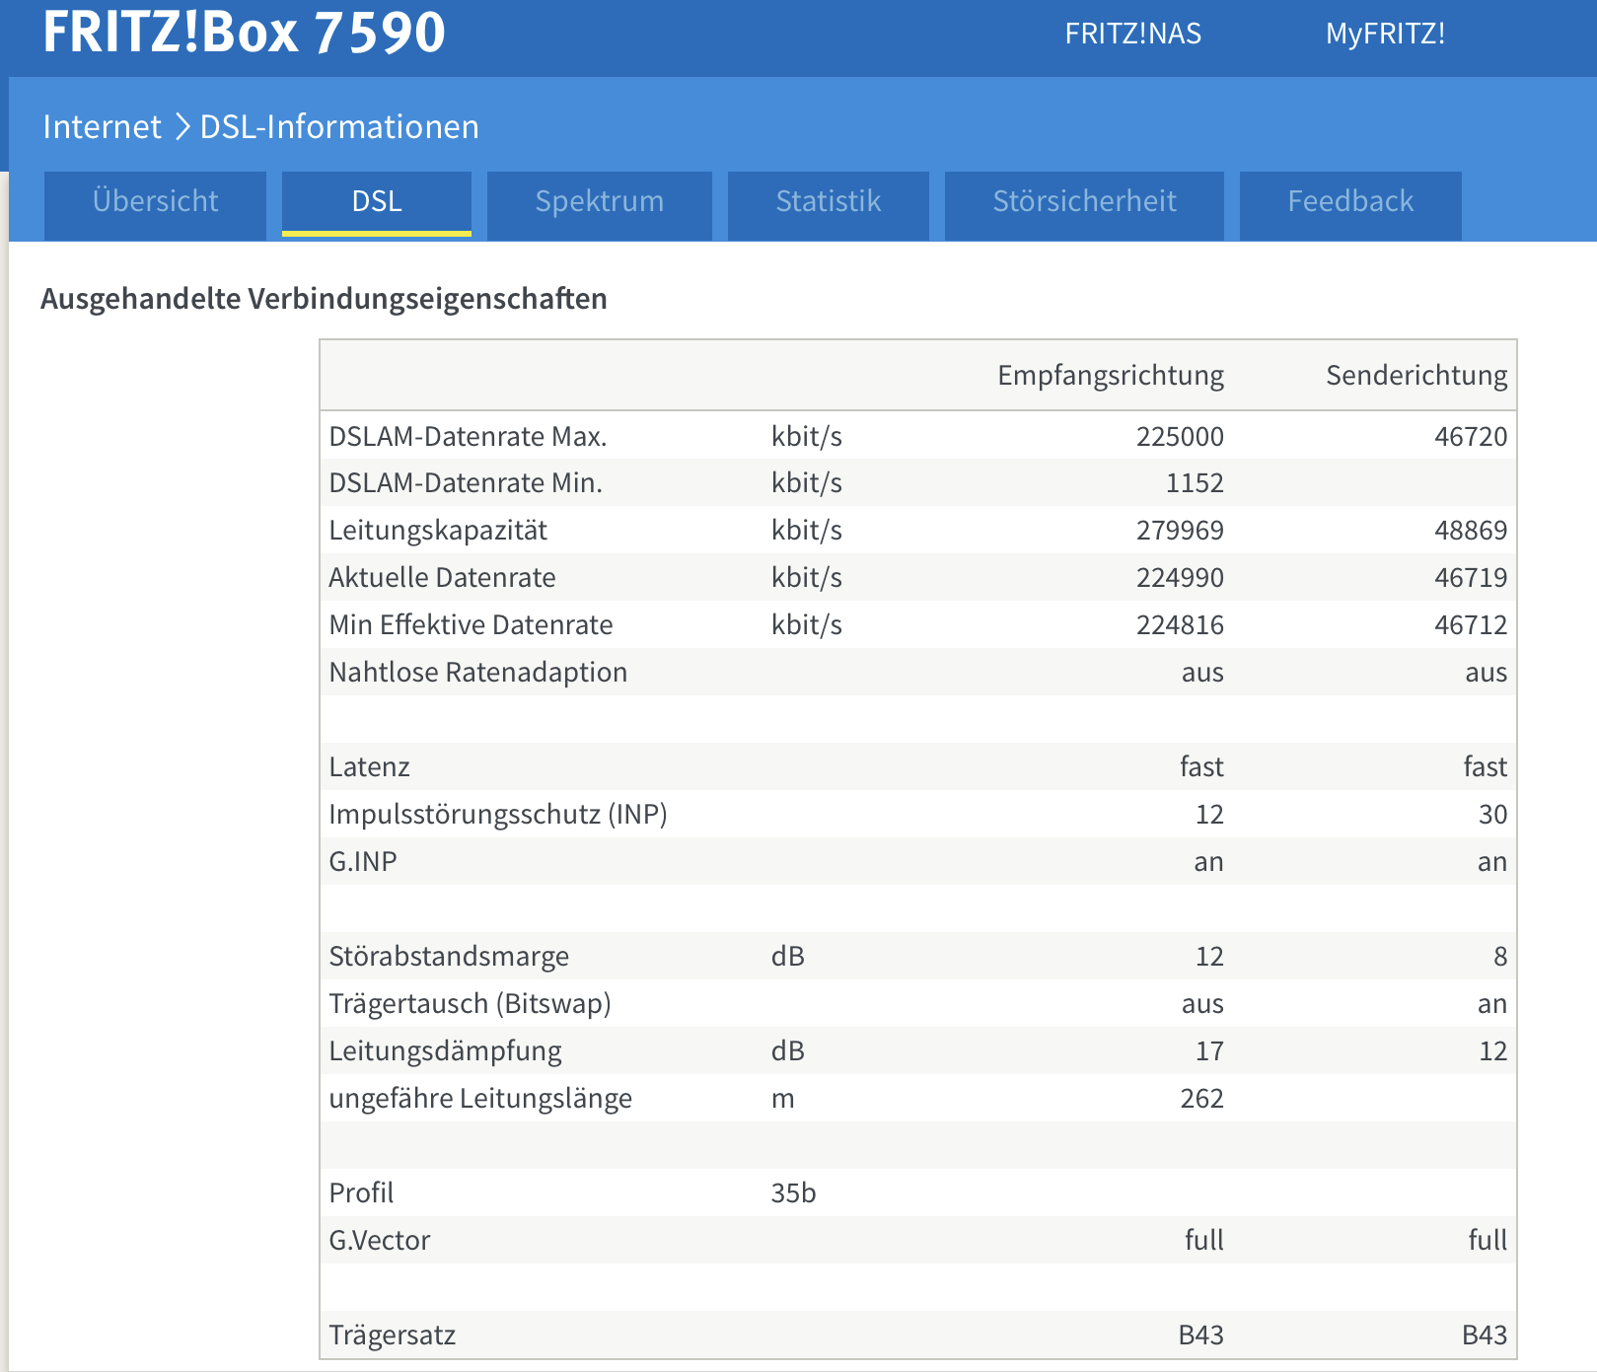Viewport: 1597px width, 1372px height.
Task: Select the kbit/s unit of Leitungskapazität
Action: pos(806,531)
